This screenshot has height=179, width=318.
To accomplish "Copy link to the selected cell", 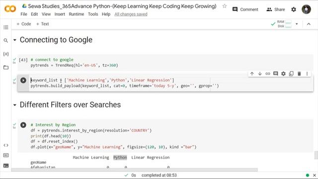I will [268, 74].
